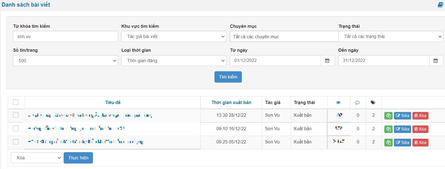Screen dimensions: 445x169
Task: Sort by Thời gian xuất bản header
Action: click(231, 102)
